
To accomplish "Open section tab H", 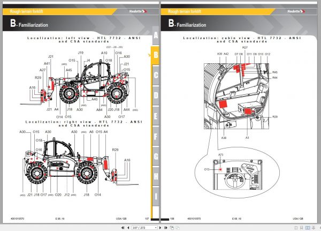I will 156,176.
